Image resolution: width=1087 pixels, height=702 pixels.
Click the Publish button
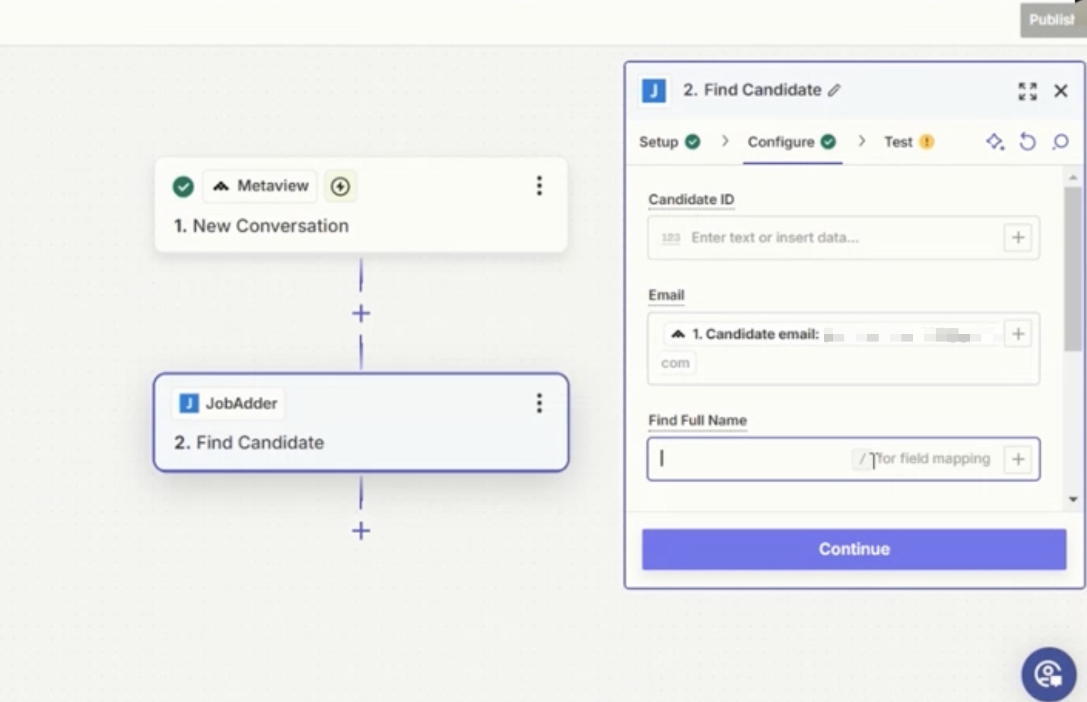[1052, 20]
